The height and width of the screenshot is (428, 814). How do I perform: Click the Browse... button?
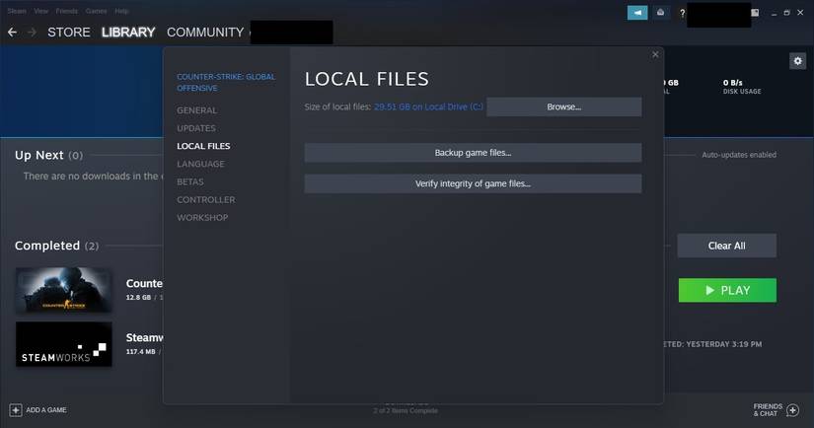point(563,107)
